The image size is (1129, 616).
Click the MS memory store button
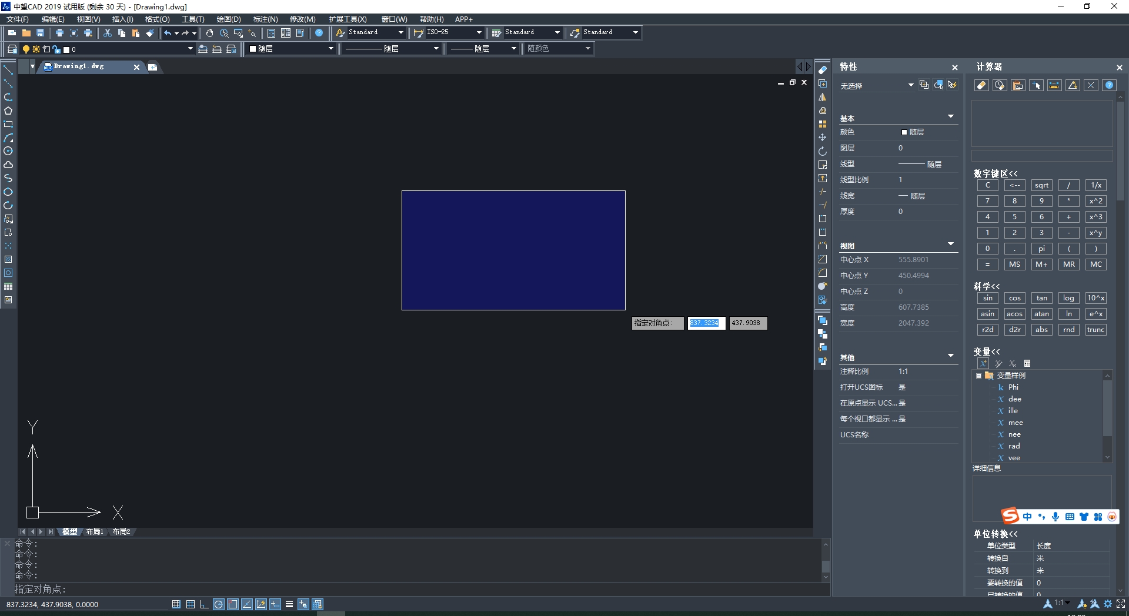pos(1014,265)
